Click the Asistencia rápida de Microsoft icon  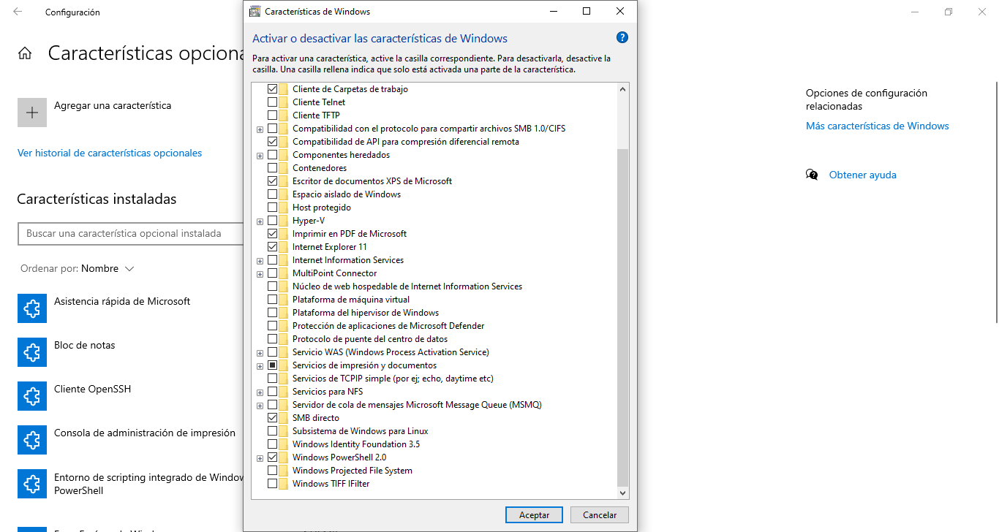tap(32, 308)
